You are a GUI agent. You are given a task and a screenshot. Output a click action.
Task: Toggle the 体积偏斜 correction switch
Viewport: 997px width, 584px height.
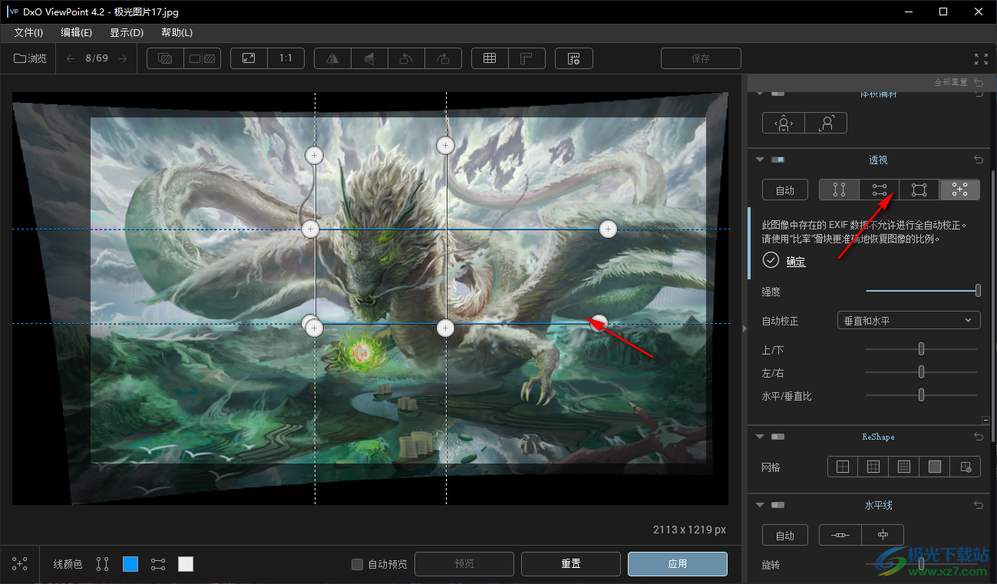pos(778,94)
